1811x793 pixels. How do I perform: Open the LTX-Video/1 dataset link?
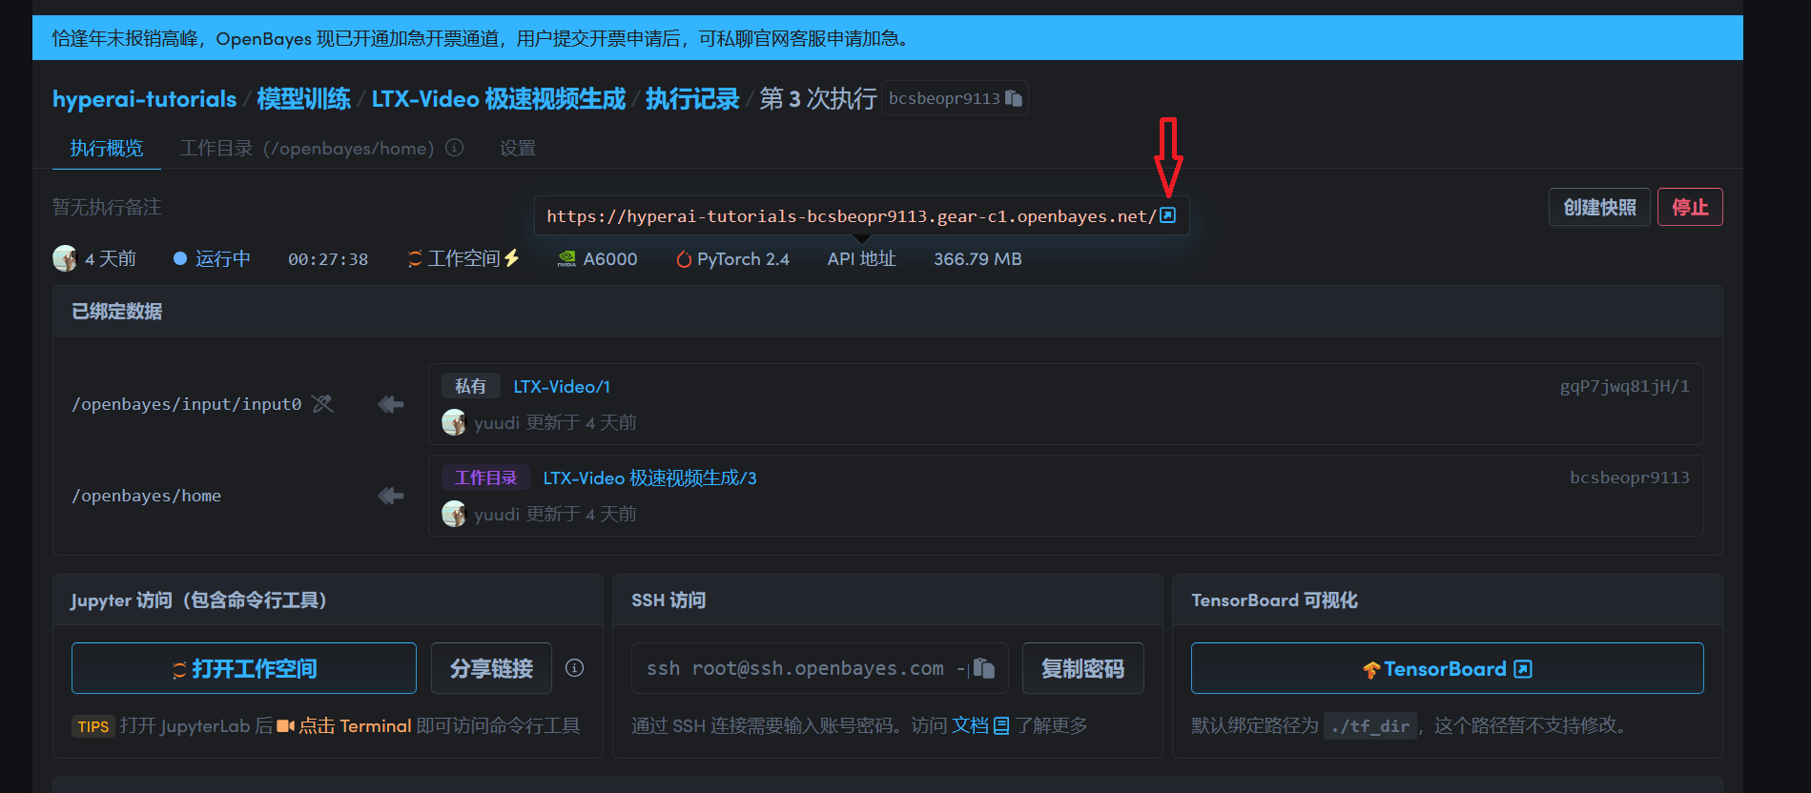562,386
